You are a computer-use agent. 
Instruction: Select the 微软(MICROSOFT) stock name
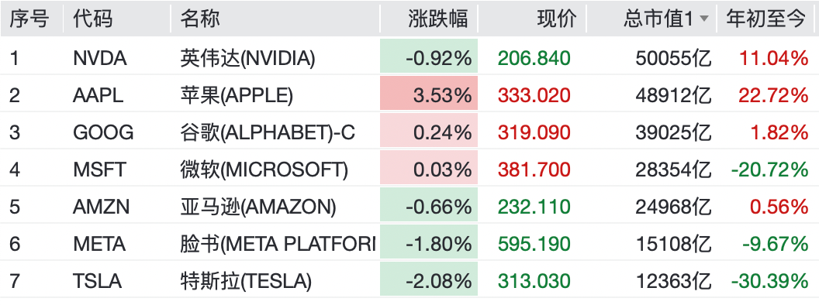[x=264, y=170]
